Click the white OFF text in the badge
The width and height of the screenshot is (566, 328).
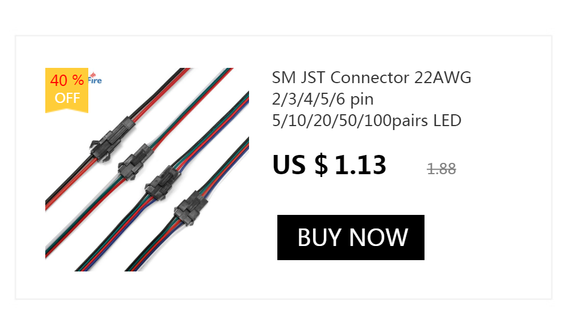pos(67,98)
